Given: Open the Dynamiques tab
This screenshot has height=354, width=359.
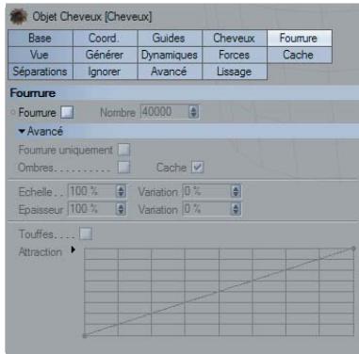Looking at the screenshot, I should 170,55.
